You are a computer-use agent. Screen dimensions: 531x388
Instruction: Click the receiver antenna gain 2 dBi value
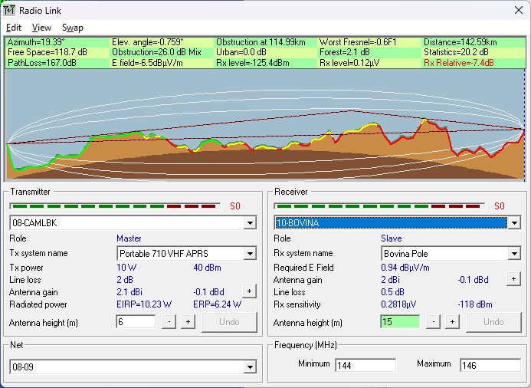[x=390, y=280]
